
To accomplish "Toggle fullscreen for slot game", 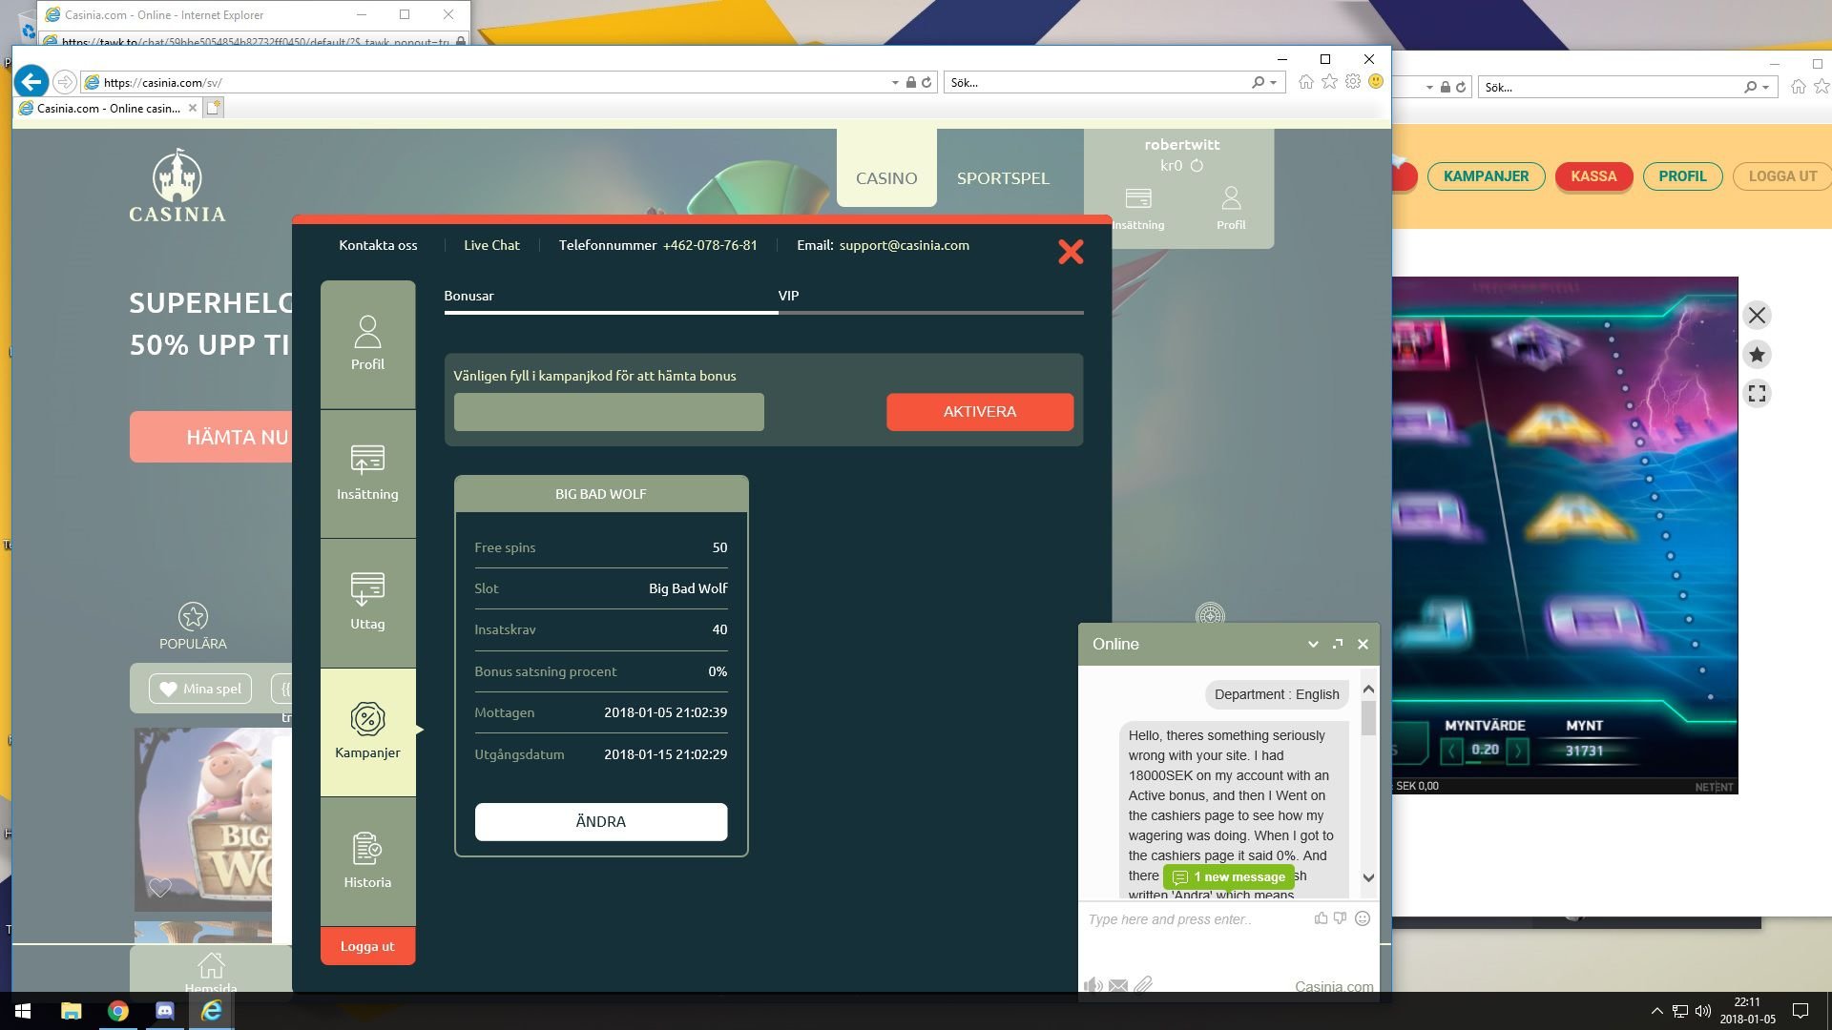I will tap(1757, 393).
